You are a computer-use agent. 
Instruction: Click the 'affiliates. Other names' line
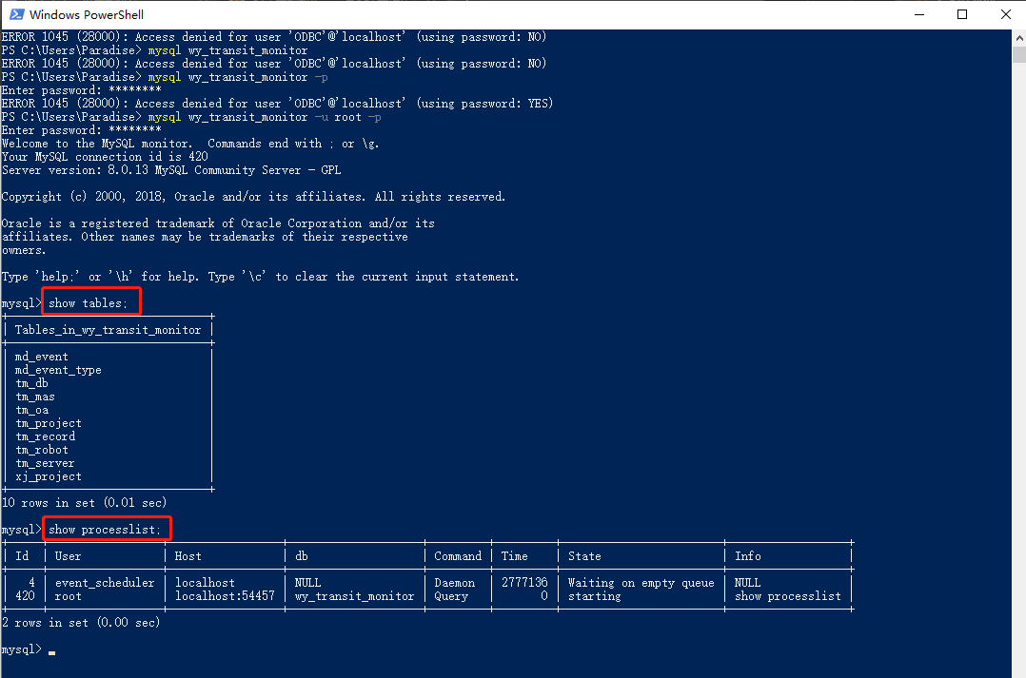click(204, 237)
